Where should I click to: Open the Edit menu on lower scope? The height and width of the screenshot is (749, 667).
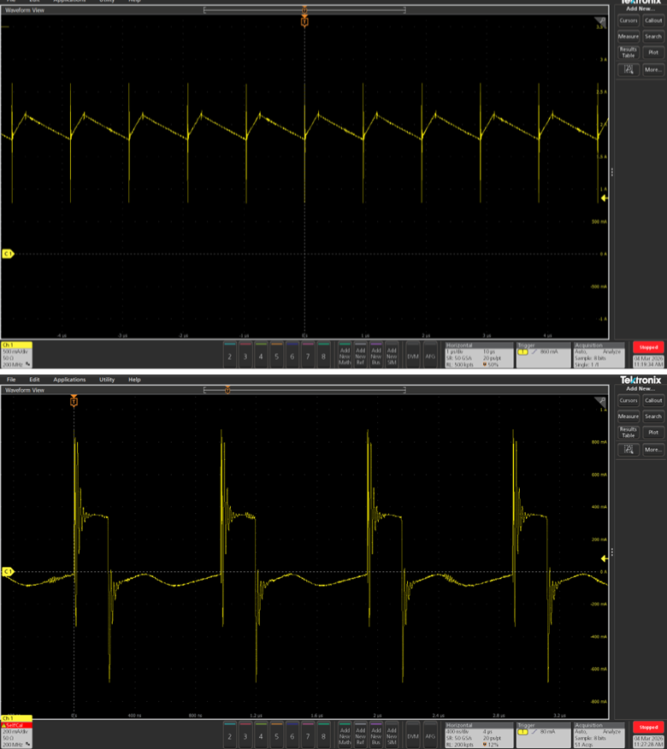coord(34,380)
